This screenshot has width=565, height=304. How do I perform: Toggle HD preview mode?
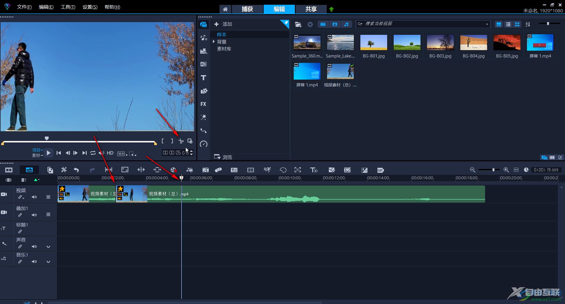click(110, 153)
